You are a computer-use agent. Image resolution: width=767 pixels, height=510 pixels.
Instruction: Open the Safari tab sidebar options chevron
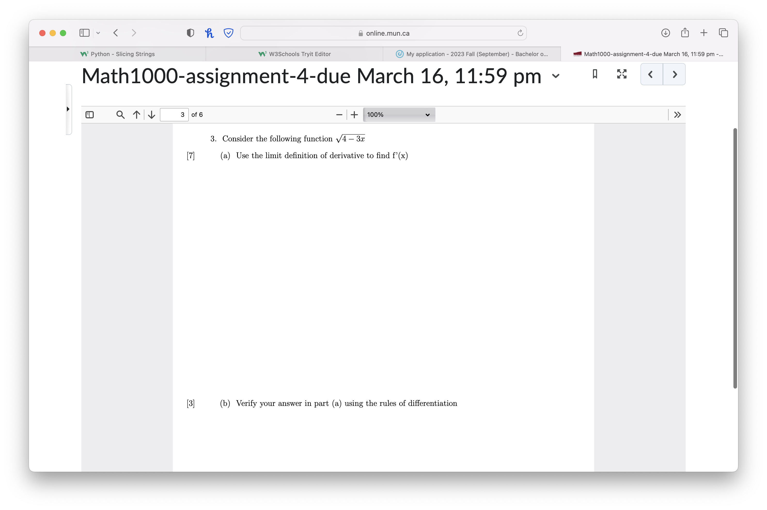click(98, 33)
